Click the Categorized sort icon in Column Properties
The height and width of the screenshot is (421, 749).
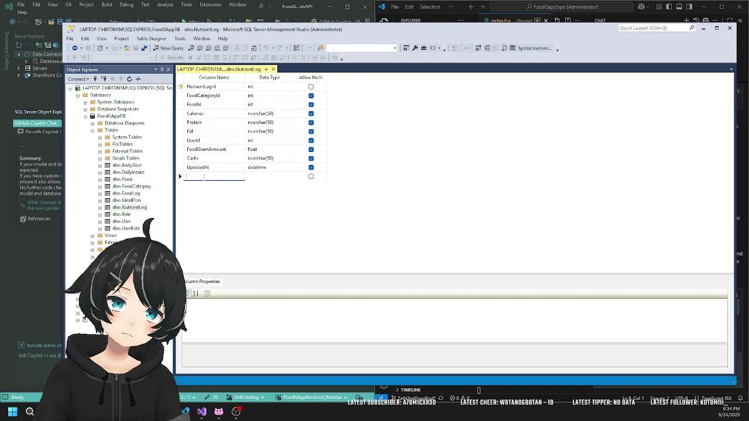188,294
